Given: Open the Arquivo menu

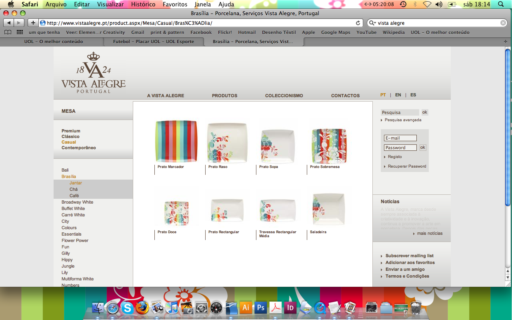Looking at the screenshot, I should coord(56,4).
